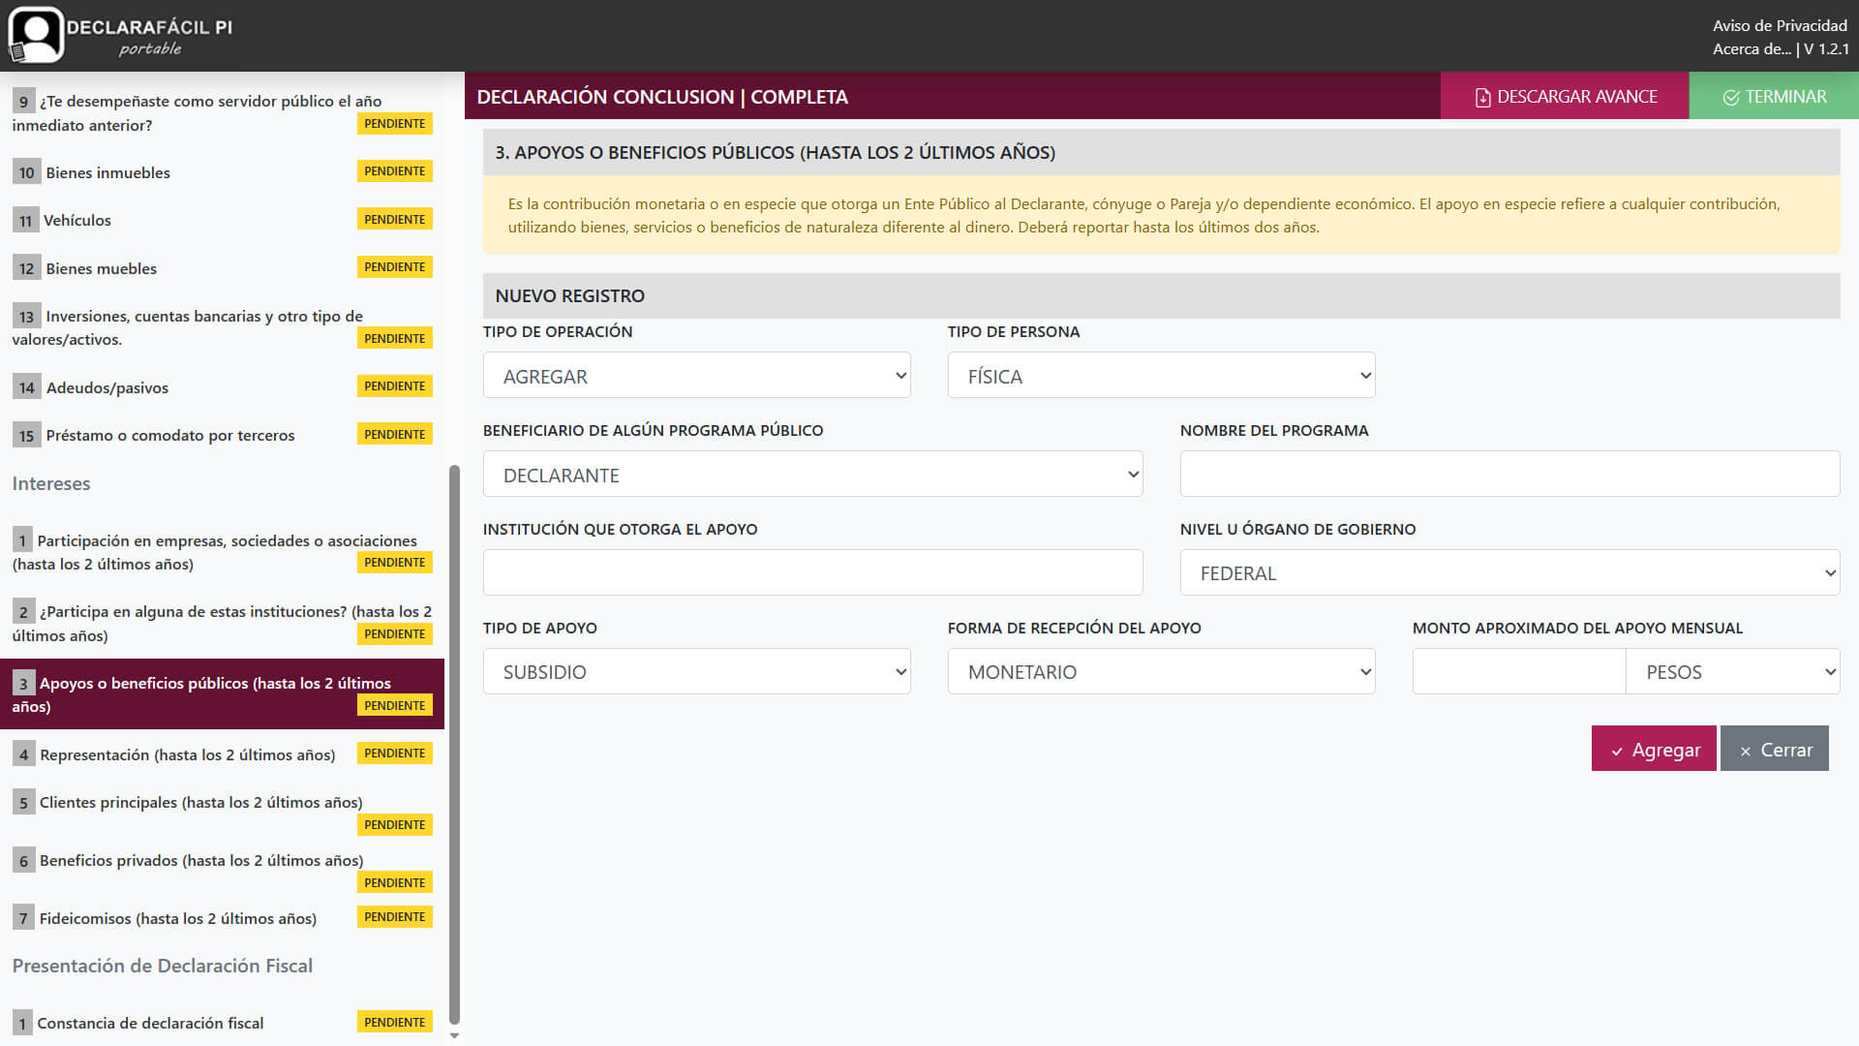Open ¿Te desempeñaste como servidor público section
The image size is (1859, 1046).
[x=223, y=112]
